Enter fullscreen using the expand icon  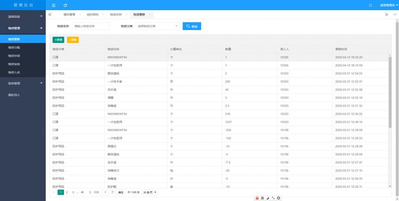(370, 5)
